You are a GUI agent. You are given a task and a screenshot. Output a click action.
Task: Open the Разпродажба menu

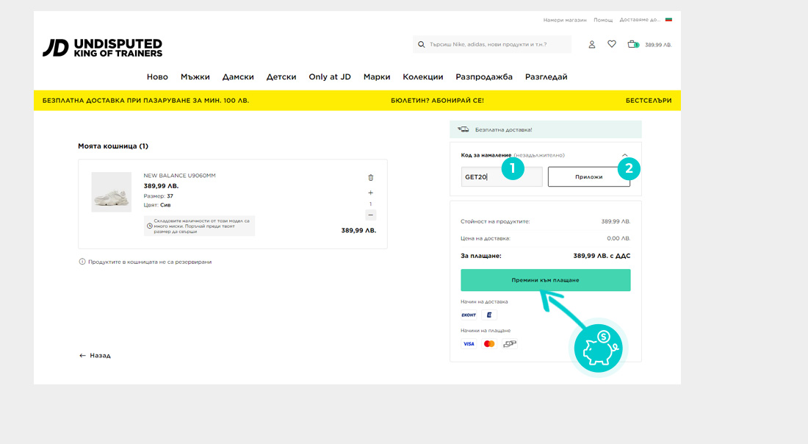(x=484, y=77)
